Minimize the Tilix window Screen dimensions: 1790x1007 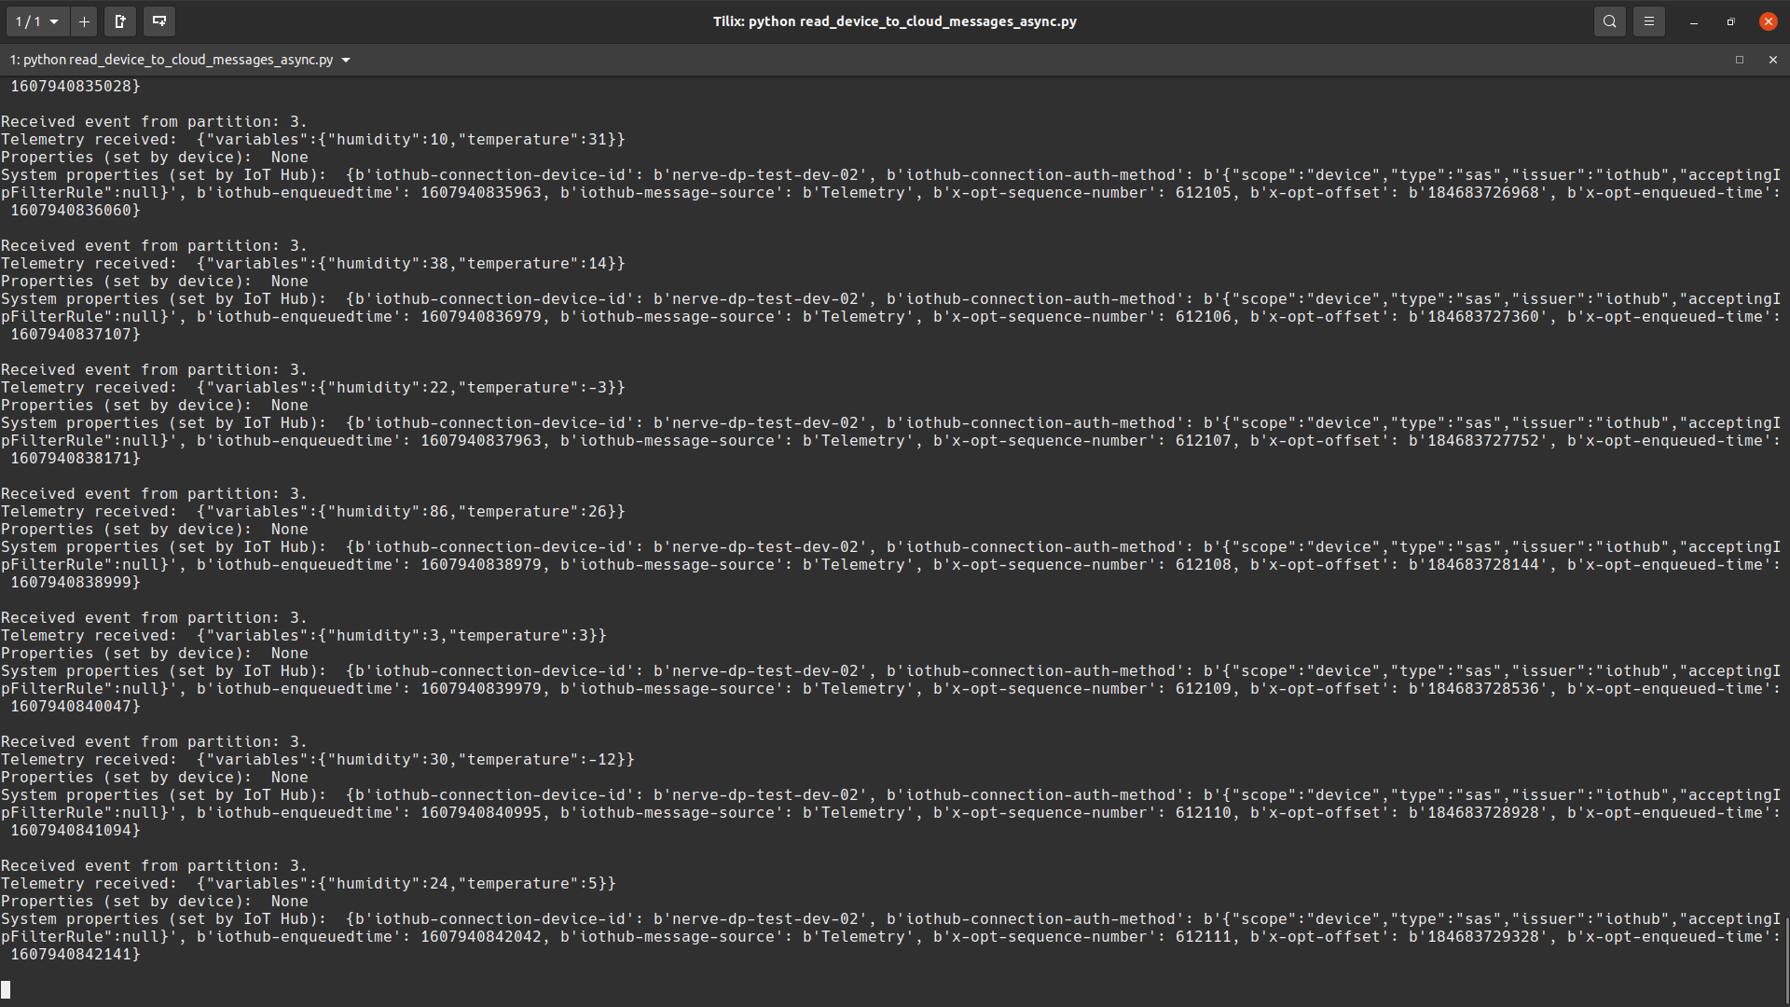pyautogui.click(x=1694, y=21)
